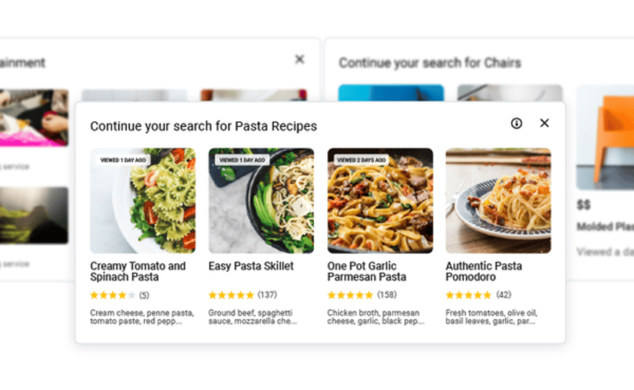
Task: Click the Continue your search for Chairs heading
Action: [x=430, y=63]
